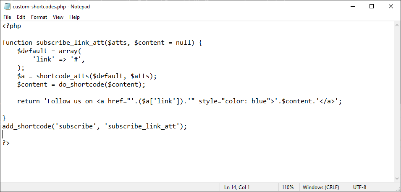401x192 pixels.
Task: Open the File menu
Action: click(7, 17)
